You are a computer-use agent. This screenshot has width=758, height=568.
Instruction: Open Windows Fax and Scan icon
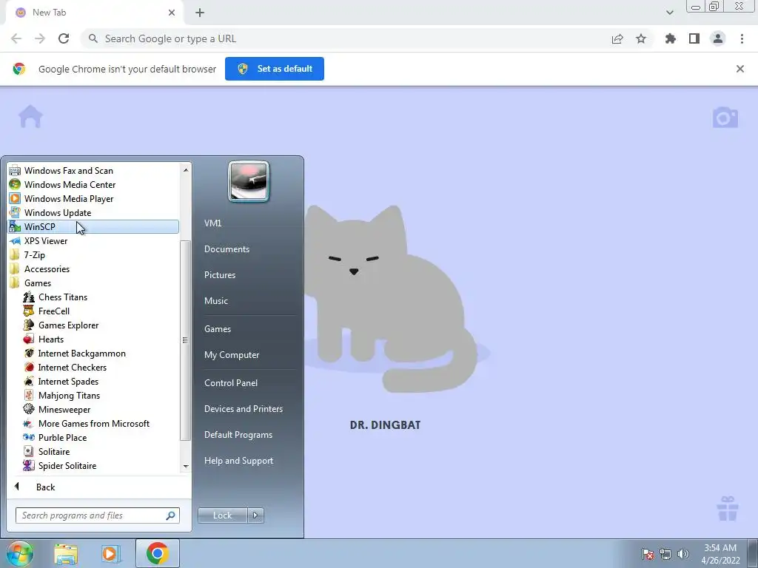tap(15, 171)
